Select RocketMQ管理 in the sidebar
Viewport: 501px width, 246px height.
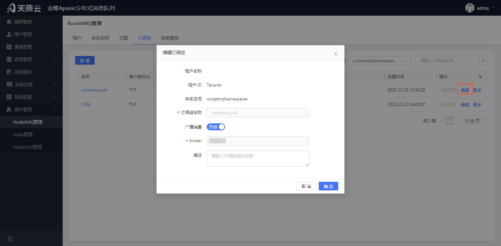point(31,122)
